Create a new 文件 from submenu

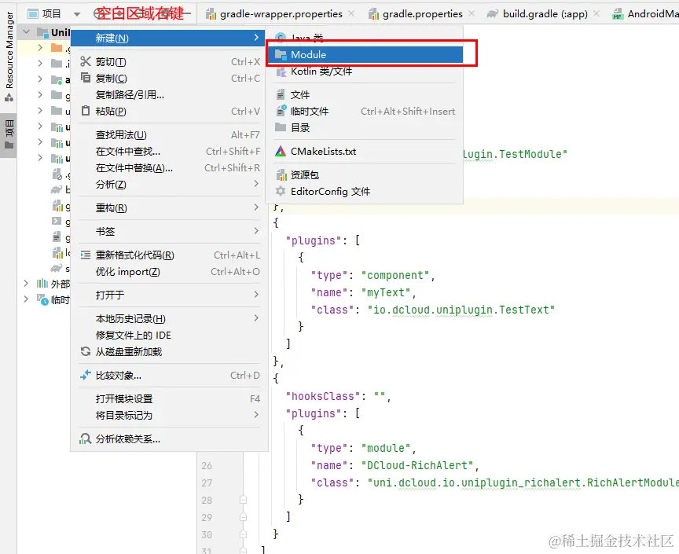pyautogui.click(x=364, y=95)
